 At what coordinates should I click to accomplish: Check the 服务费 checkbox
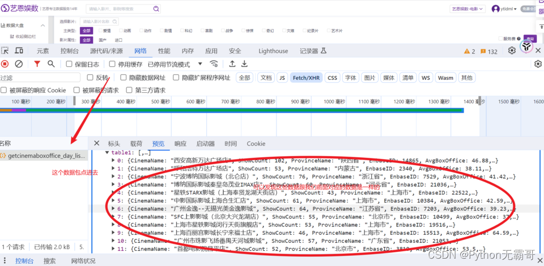(500, 39)
